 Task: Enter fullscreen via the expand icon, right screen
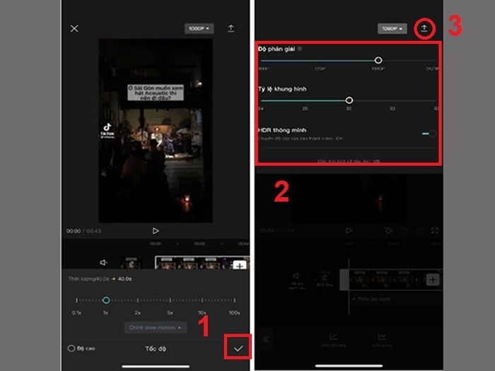click(x=435, y=231)
